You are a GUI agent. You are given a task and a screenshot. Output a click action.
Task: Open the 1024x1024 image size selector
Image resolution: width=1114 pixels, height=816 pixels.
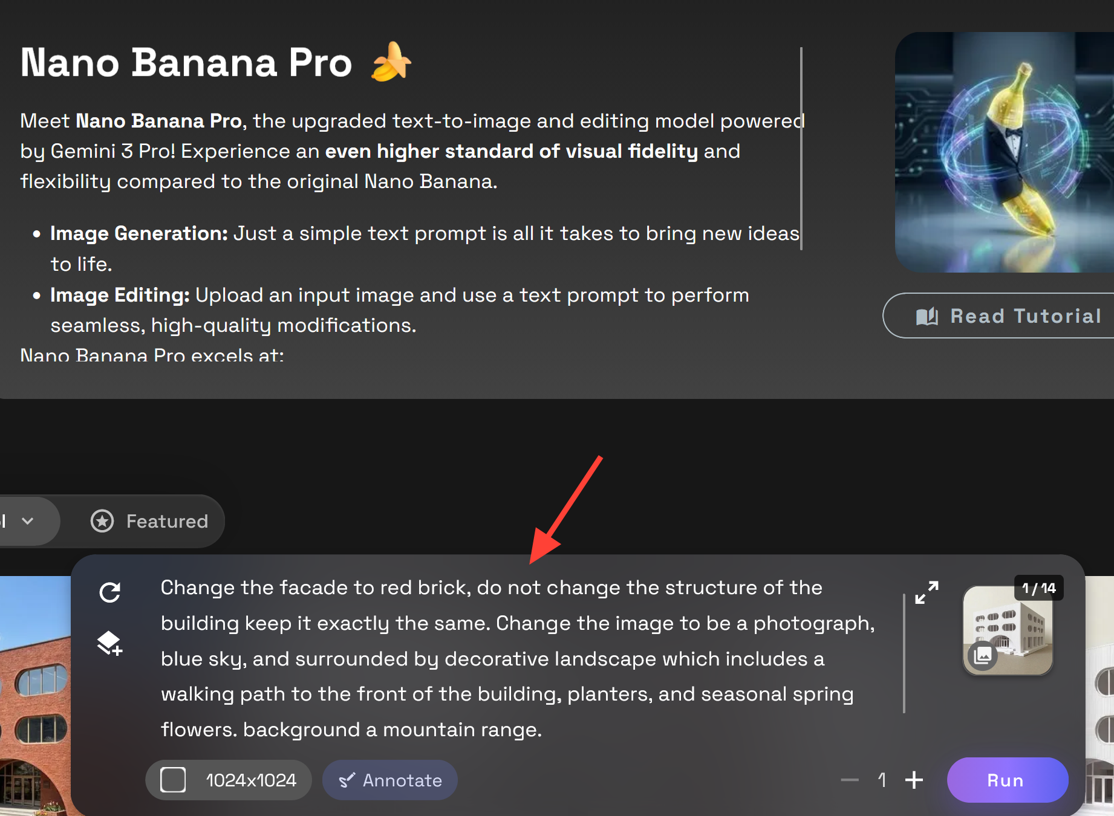click(x=229, y=780)
